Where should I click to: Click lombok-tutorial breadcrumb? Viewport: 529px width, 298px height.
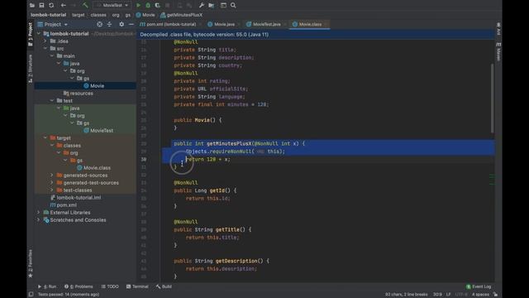click(48, 15)
